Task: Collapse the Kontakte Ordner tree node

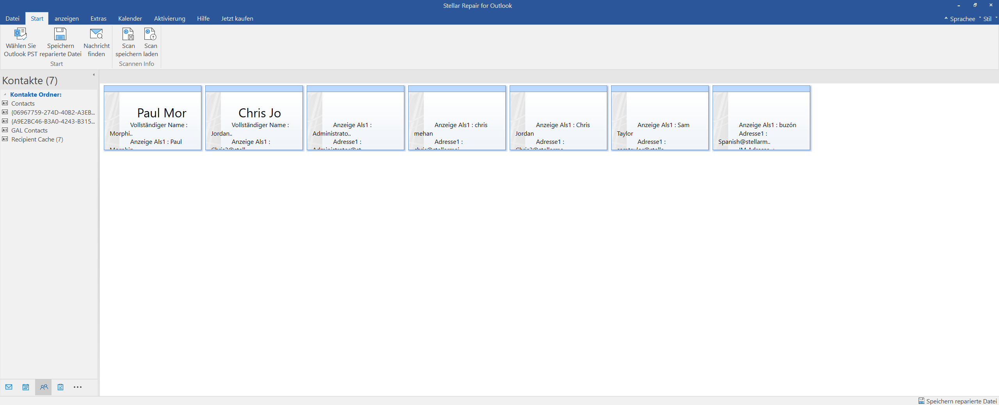Action: pos(5,94)
